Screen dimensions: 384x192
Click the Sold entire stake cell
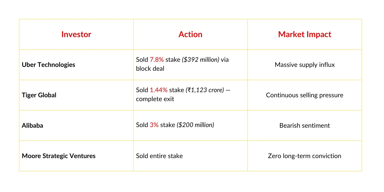[x=159, y=156]
